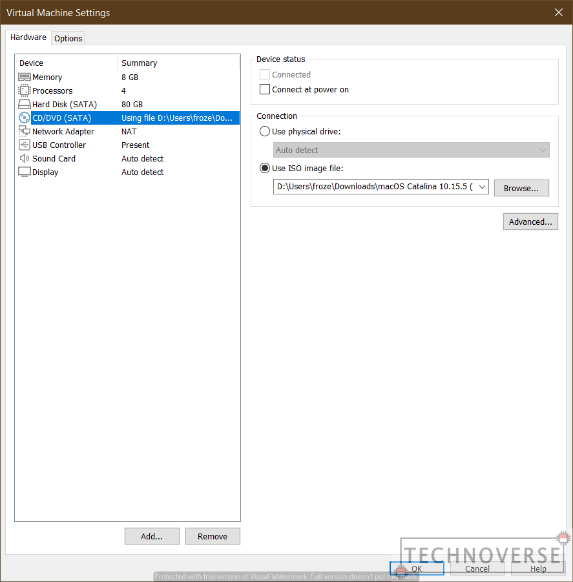
Task: Click the CD/DVD (SATA) disc icon
Action: tap(24, 118)
